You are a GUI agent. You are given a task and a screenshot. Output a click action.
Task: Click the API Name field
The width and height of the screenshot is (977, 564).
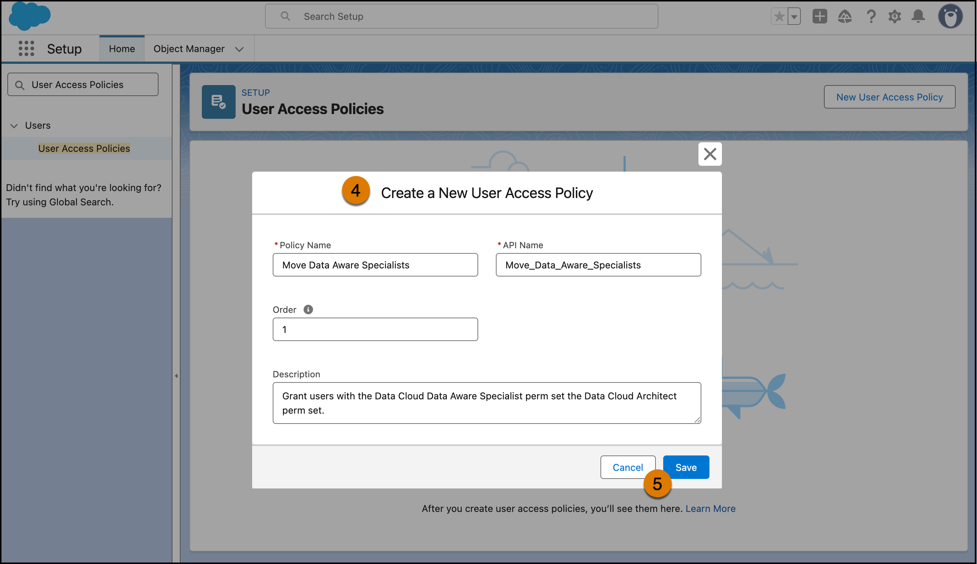pos(598,265)
